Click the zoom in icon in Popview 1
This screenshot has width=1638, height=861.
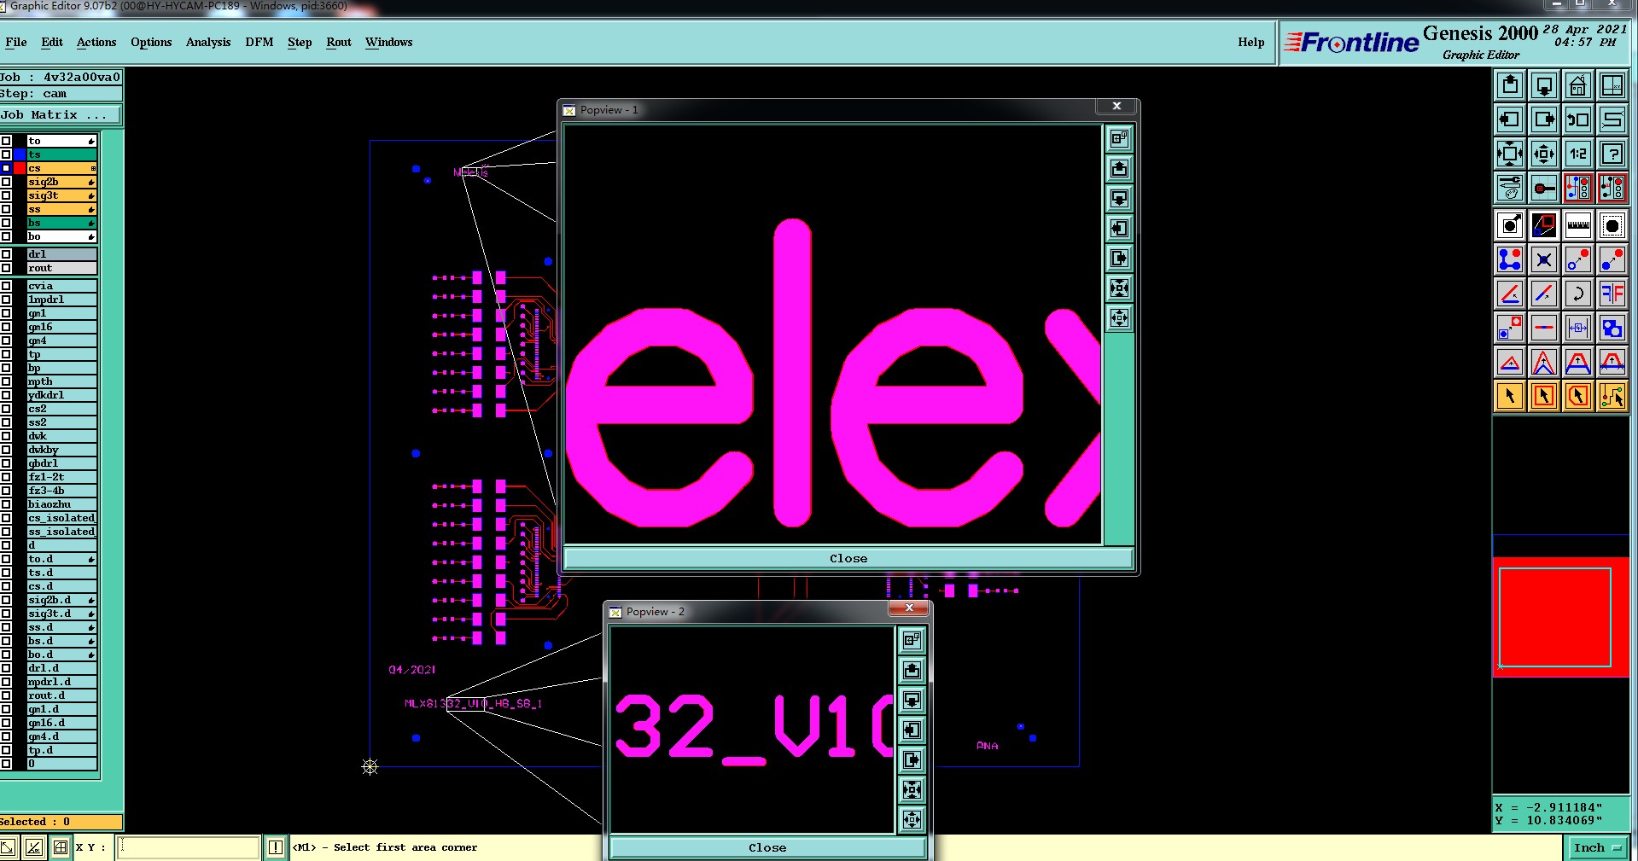1120,288
